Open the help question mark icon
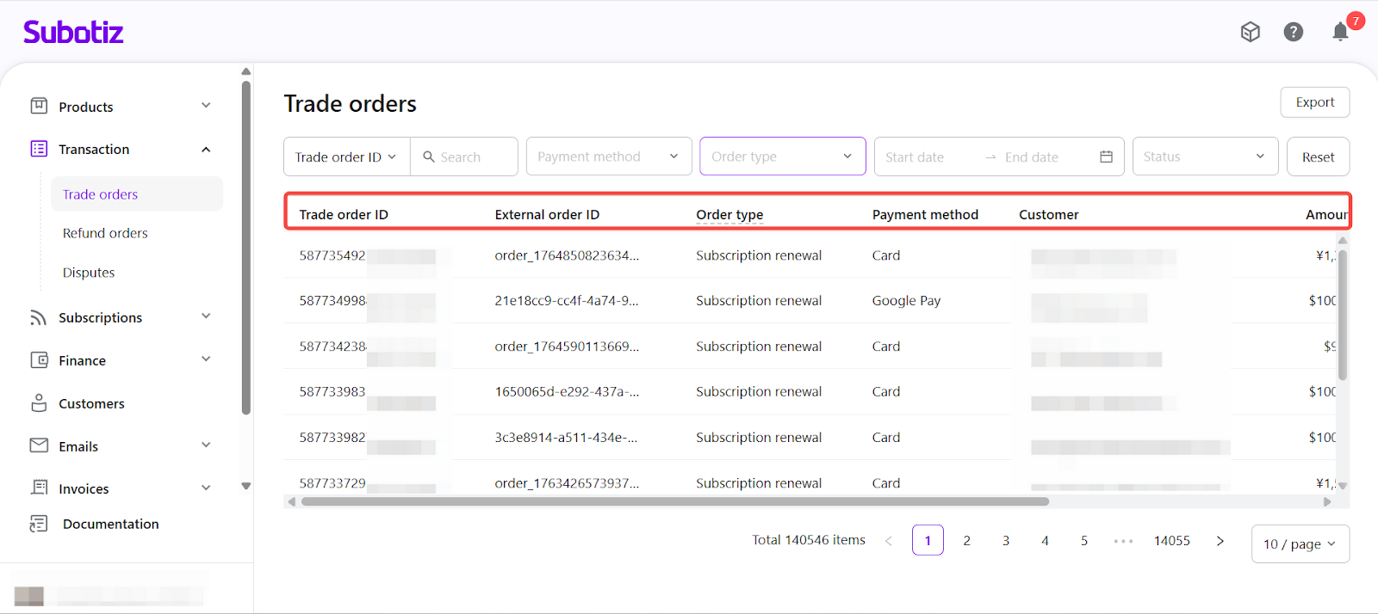 click(x=1293, y=33)
